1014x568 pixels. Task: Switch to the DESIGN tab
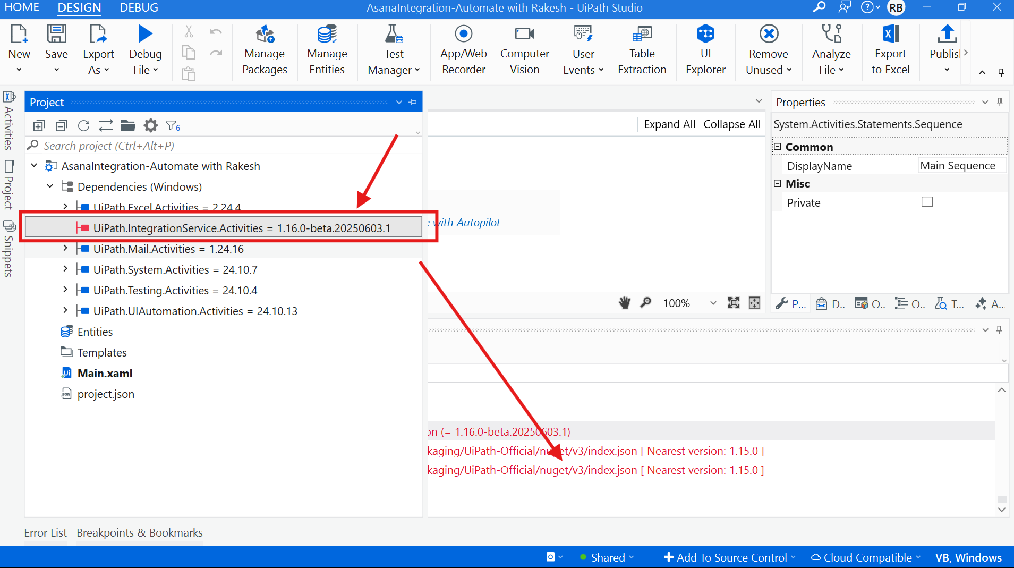click(79, 7)
